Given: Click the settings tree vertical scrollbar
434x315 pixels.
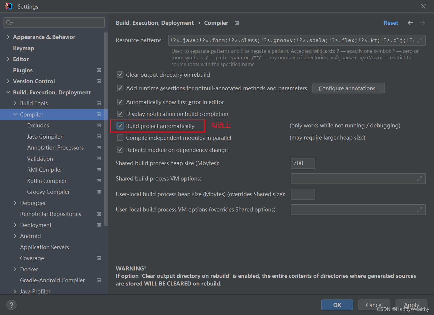Looking at the screenshot, I should [106, 129].
